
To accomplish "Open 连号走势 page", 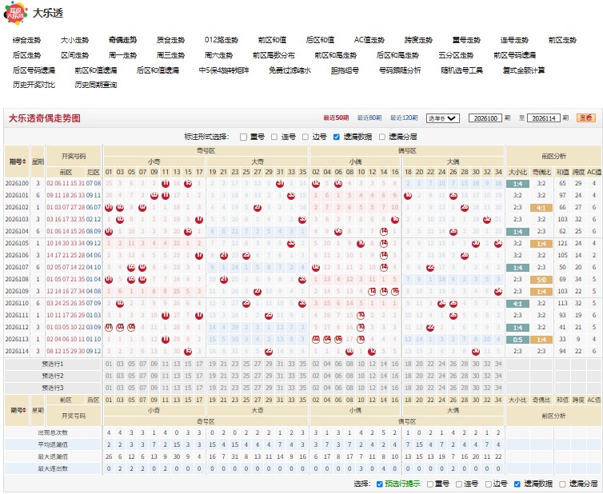I will pyautogui.click(x=514, y=40).
